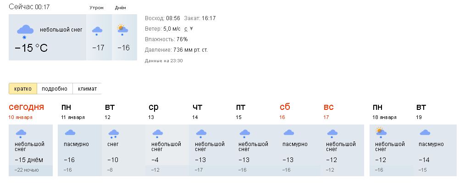This screenshot has height=184, width=459.
Task: Switch to the подробно tab
Action: [55, 89]
